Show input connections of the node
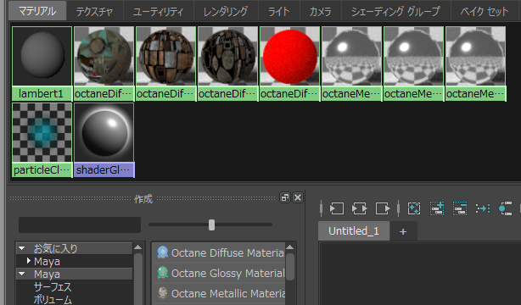The image size is (521, 305). tap(336, 208)
